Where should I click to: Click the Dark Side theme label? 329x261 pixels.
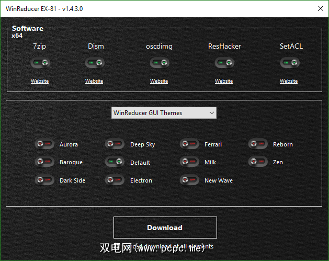(x=72, y=180)
